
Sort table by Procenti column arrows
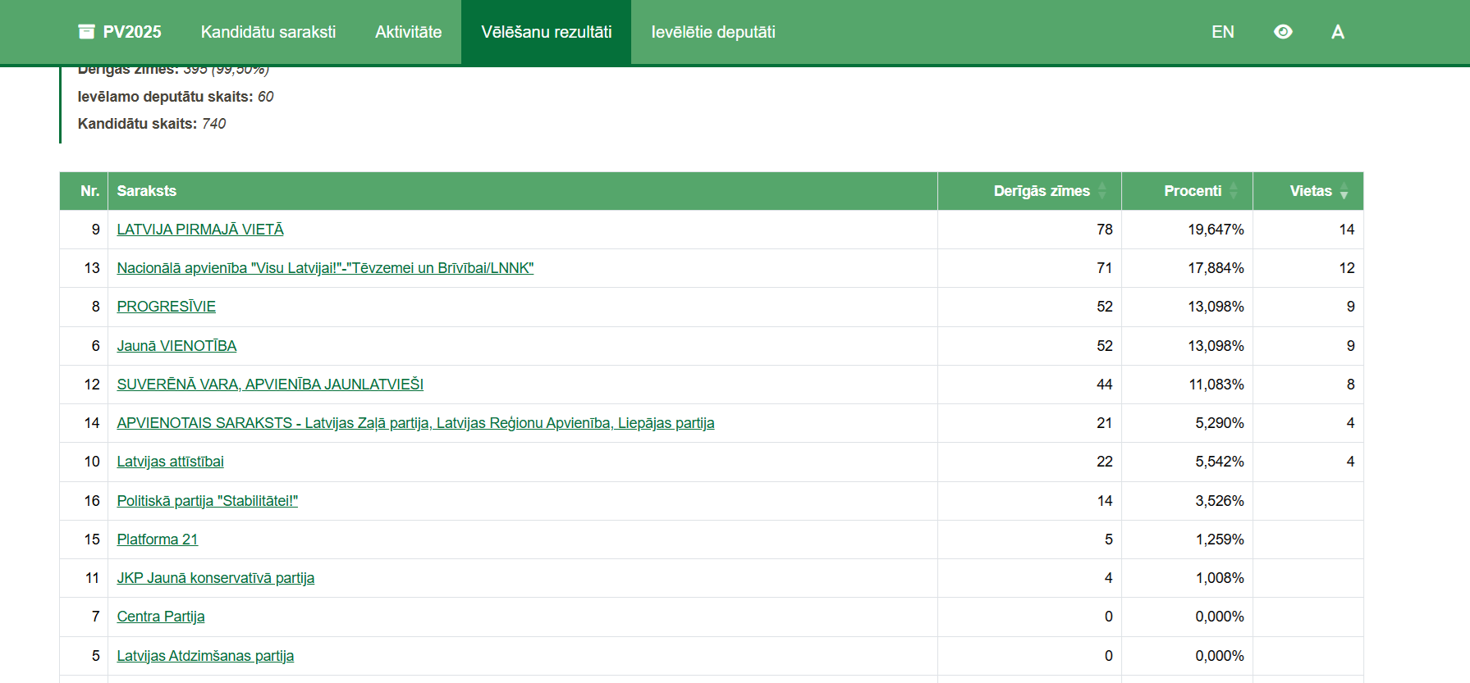pos(1233,191)
